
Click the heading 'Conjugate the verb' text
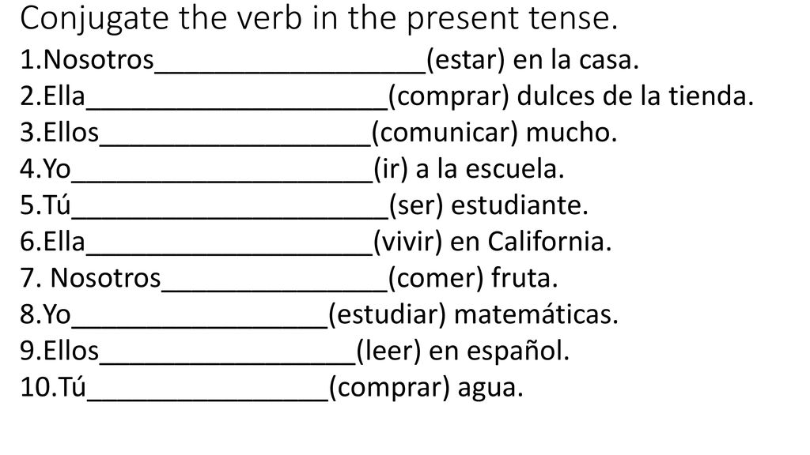point(161,19)
